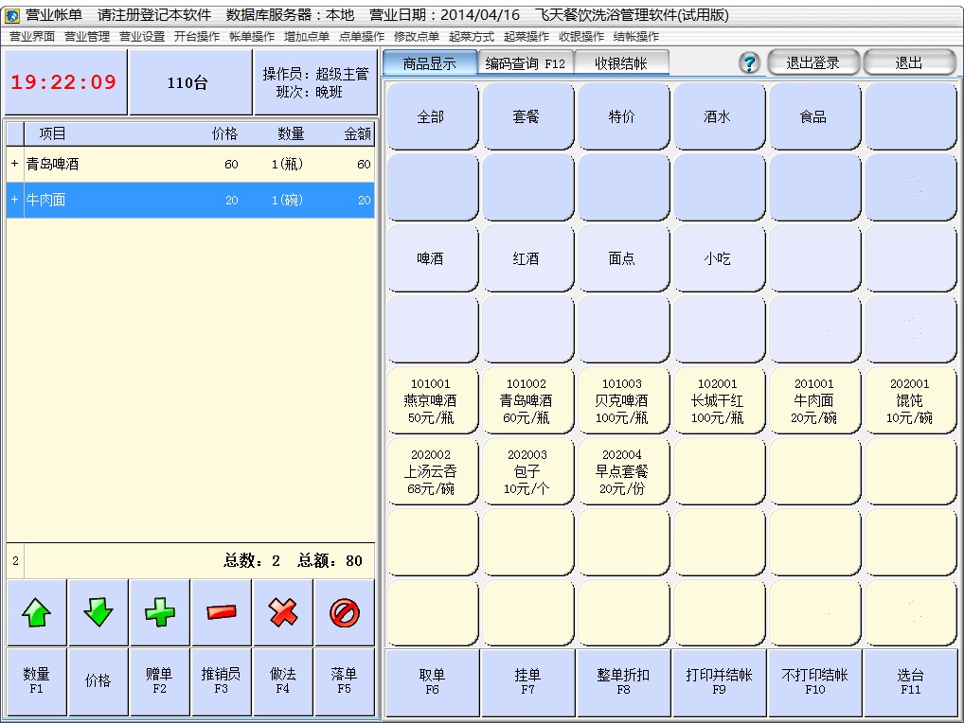The height and width of the screenshot is (723, 964).
Task: Open help via the question mark icon
Action: (x=749, y=63)
